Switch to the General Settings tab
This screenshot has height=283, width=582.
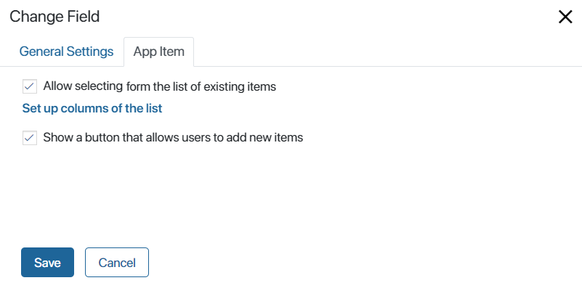click(66, 52)
